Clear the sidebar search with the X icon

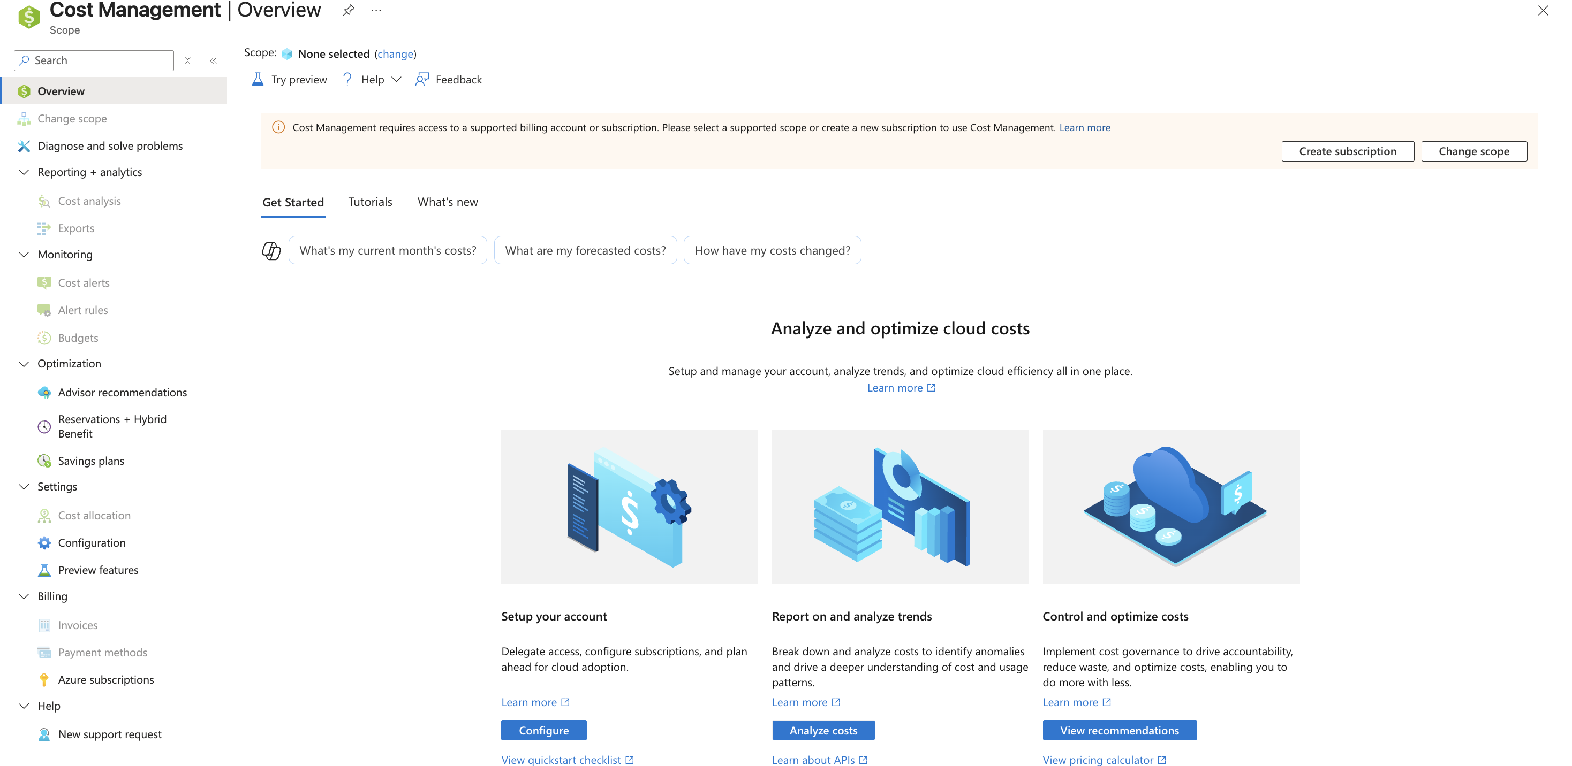click(x=188, y=60)
